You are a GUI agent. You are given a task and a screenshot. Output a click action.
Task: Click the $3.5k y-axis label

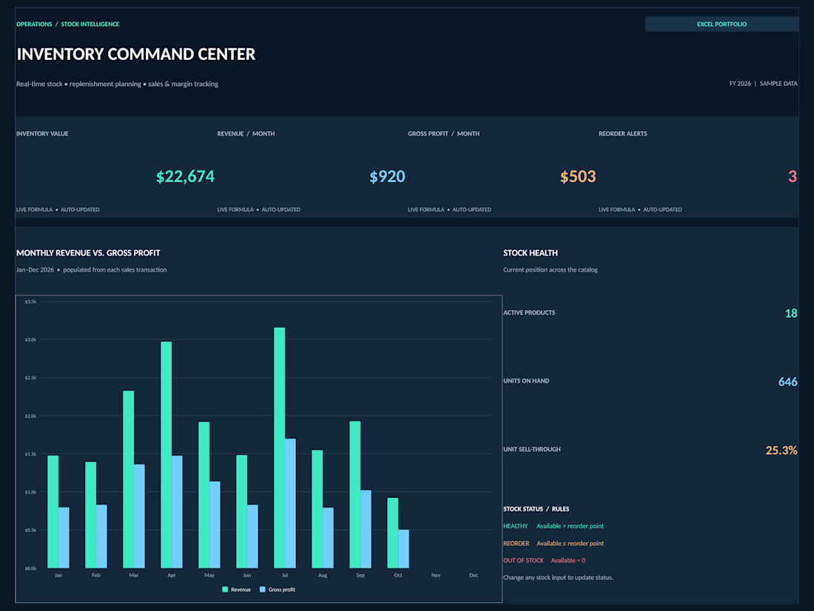point(30,301)
